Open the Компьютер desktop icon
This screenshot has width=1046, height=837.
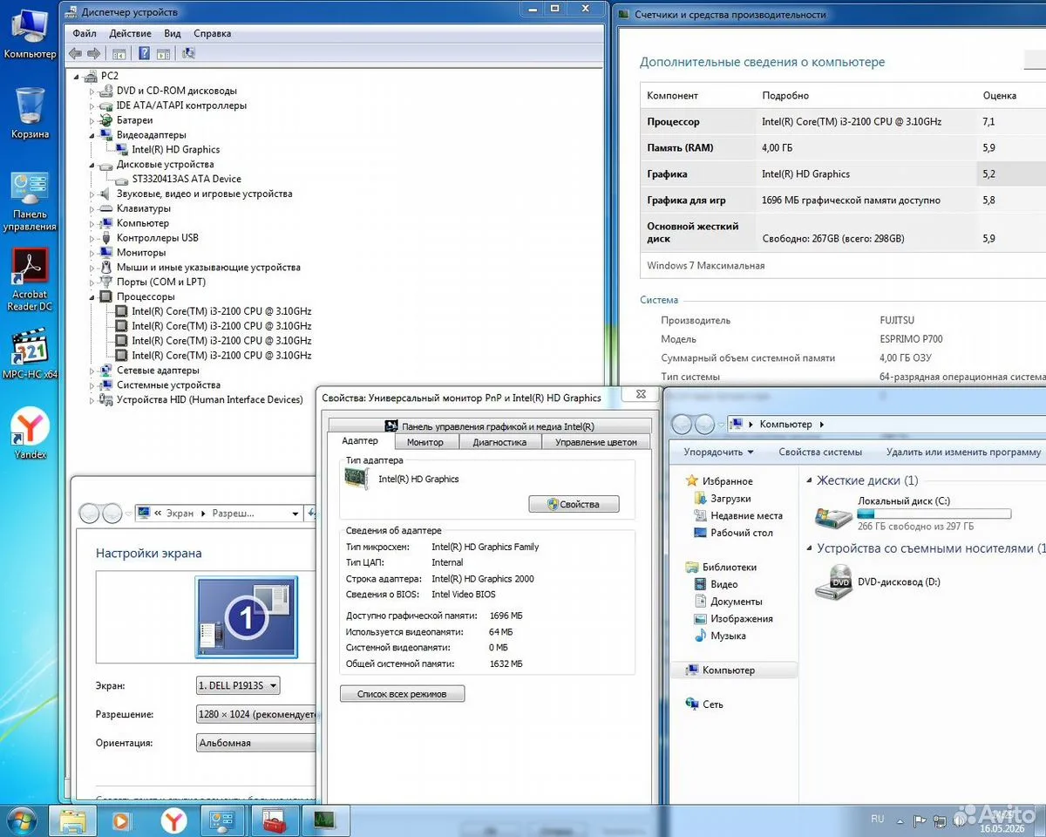click(x=30, y=34)
